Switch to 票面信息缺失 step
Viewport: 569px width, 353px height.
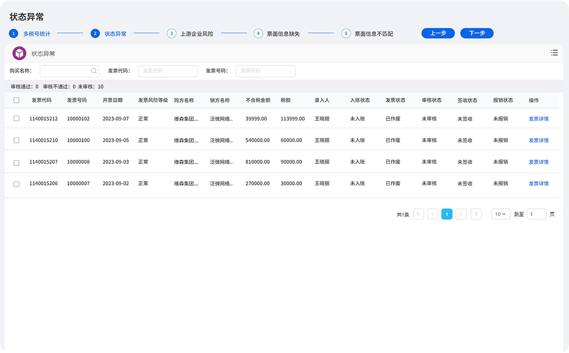[283, 34]
